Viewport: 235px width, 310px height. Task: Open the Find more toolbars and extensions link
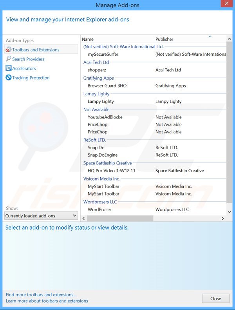[41, 295]
